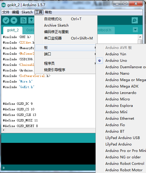Select Arduino Fio board
The width and height of the screenshot is (146, 173).
pos(121,125)
